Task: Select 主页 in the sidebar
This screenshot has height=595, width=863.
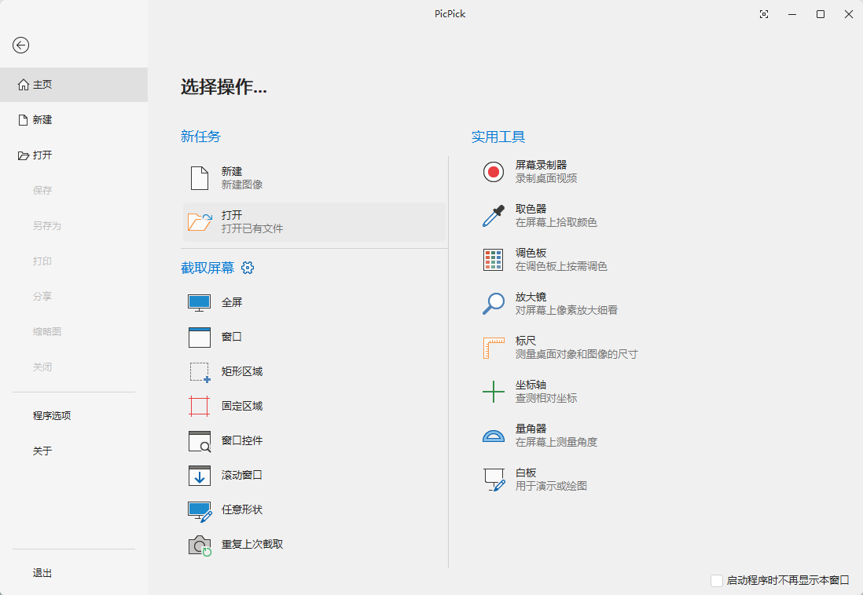Action: click(74, 85)
